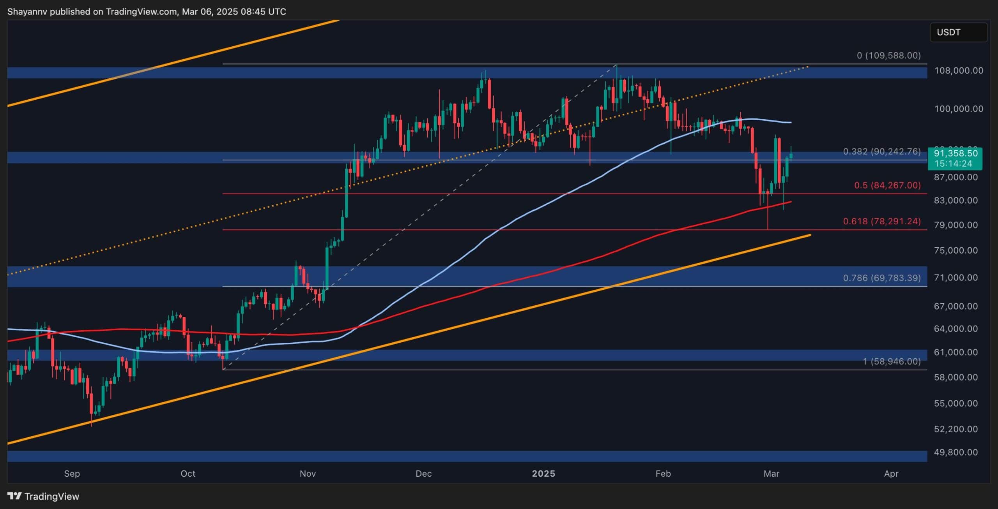Click the TradingView logo watermark

[43, 496]
